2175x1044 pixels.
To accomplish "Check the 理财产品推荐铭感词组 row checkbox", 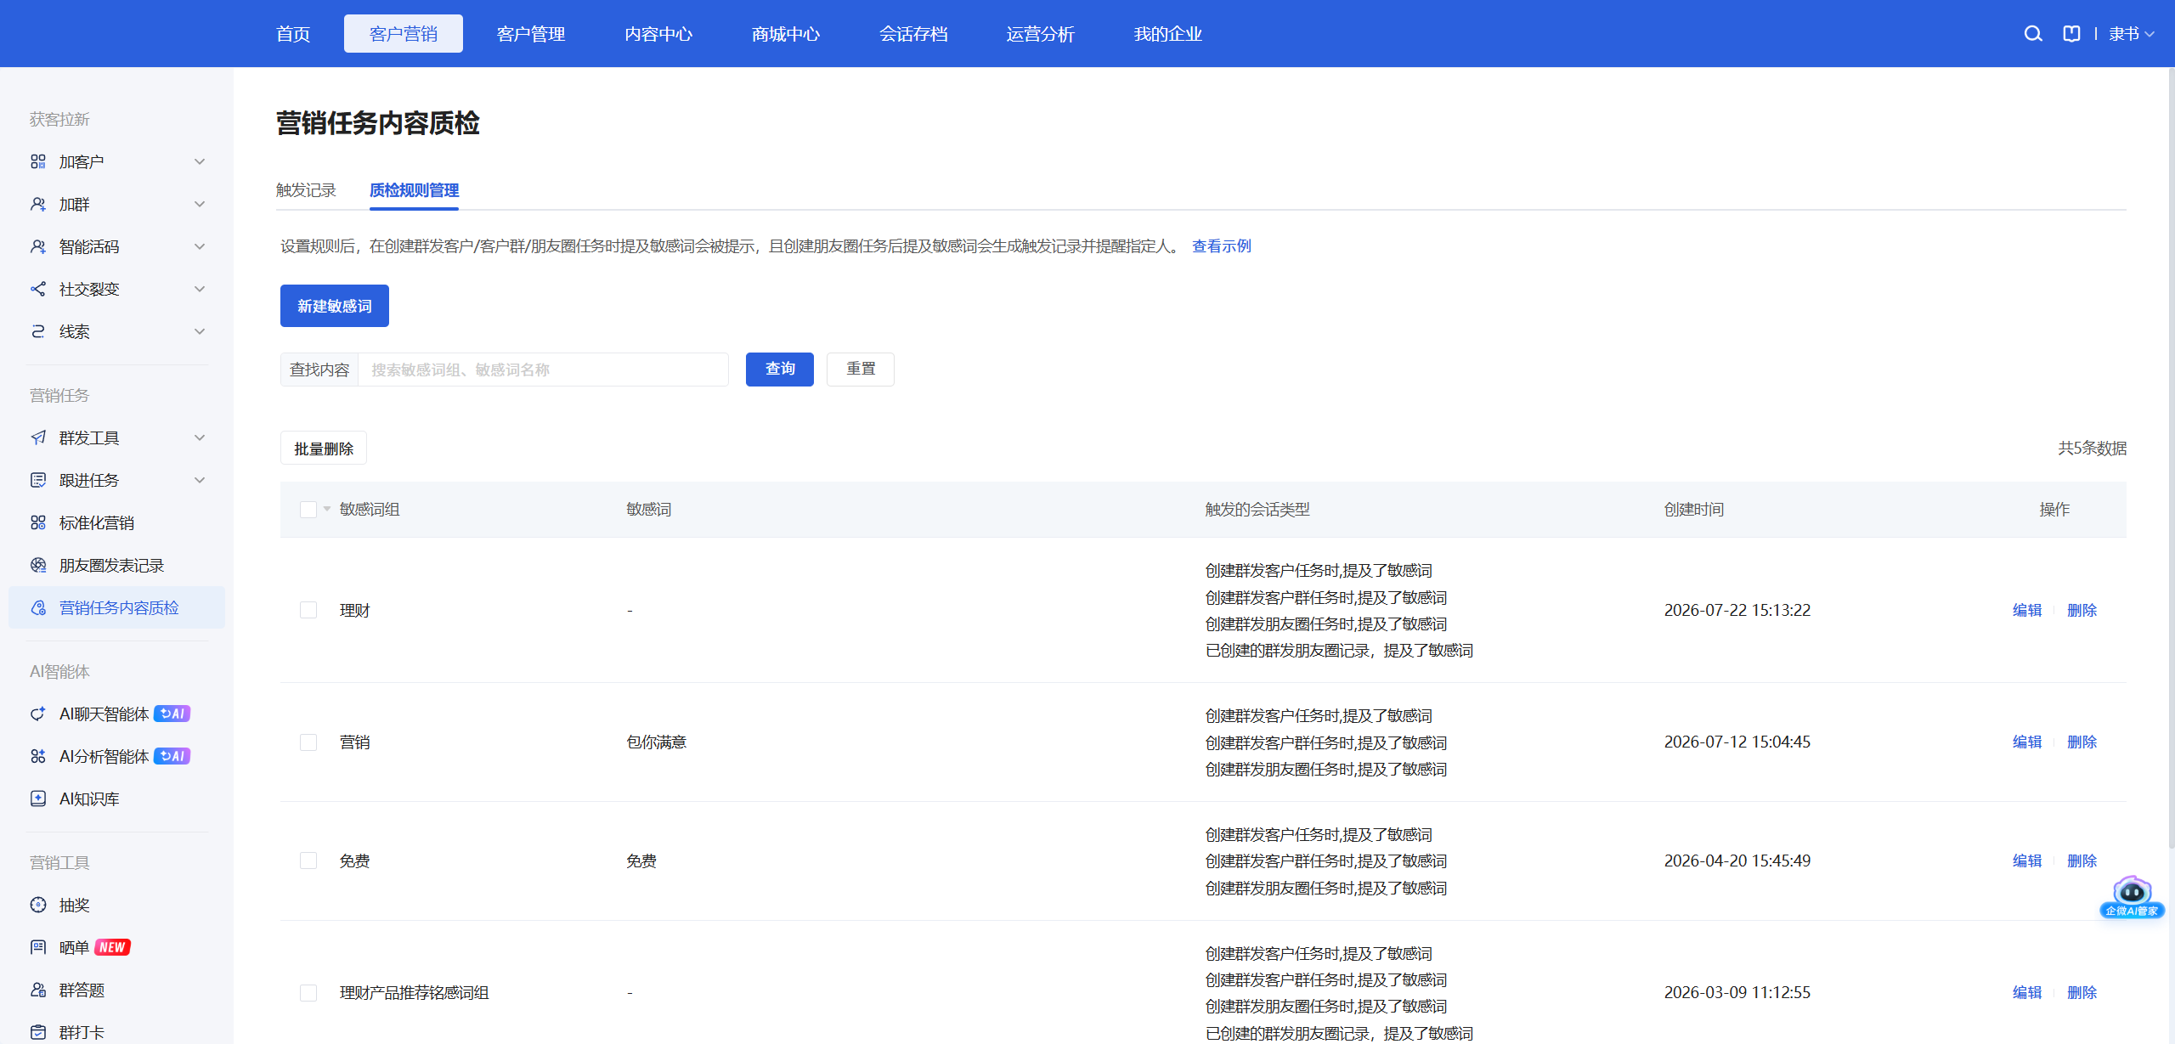I will coord(308,993).
